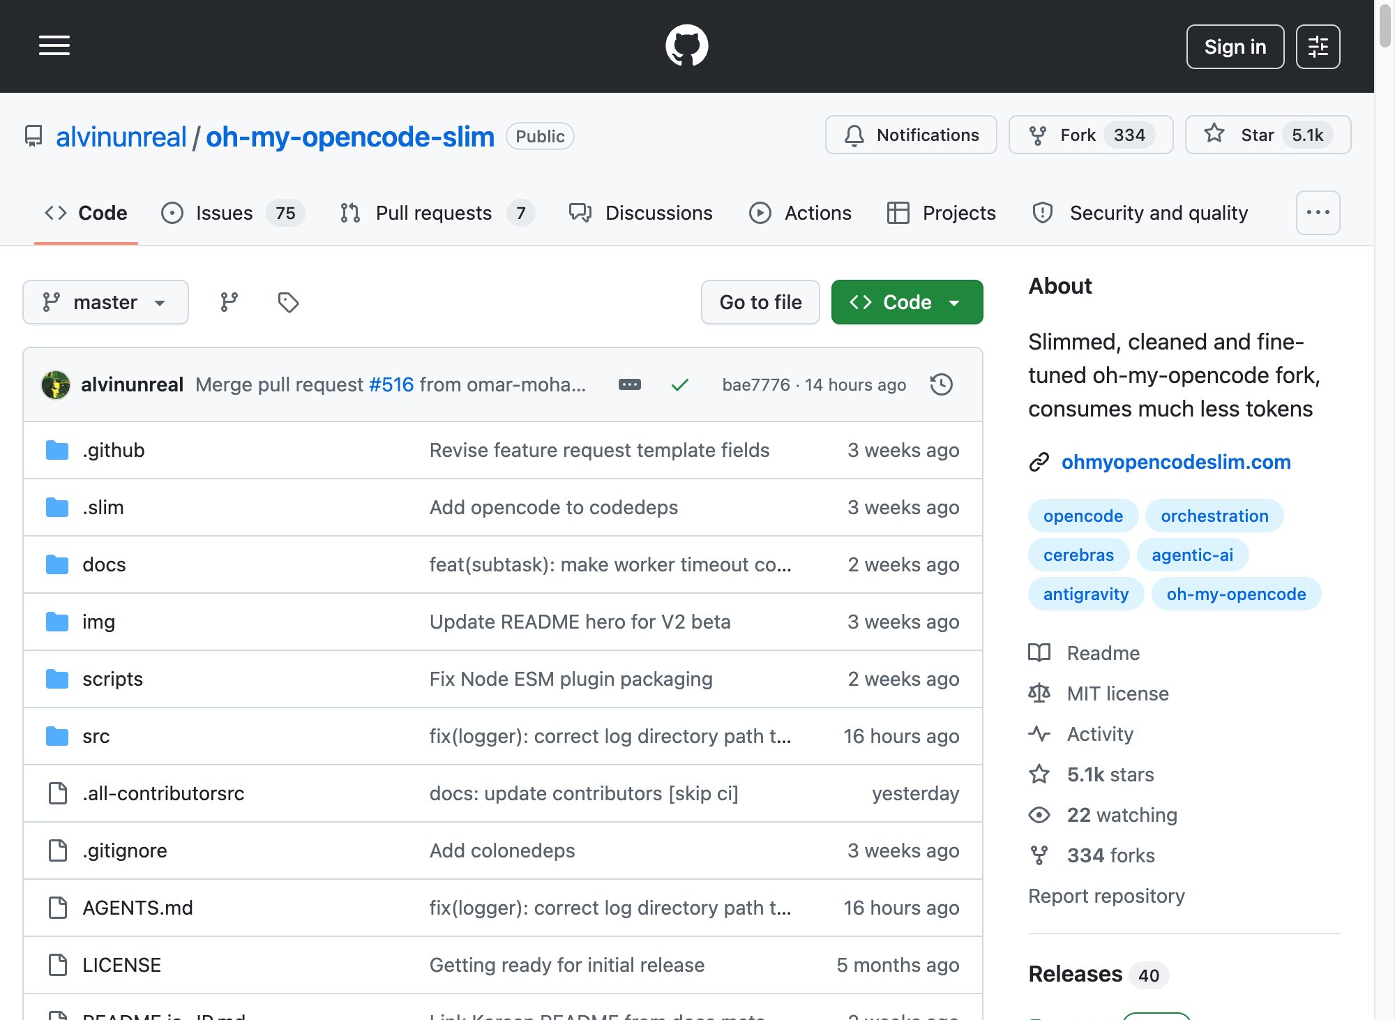This screenshot has width=1395, height=1020.
Task: Click alvinunreal avatar in commit row
Action: tap(56, 384)
